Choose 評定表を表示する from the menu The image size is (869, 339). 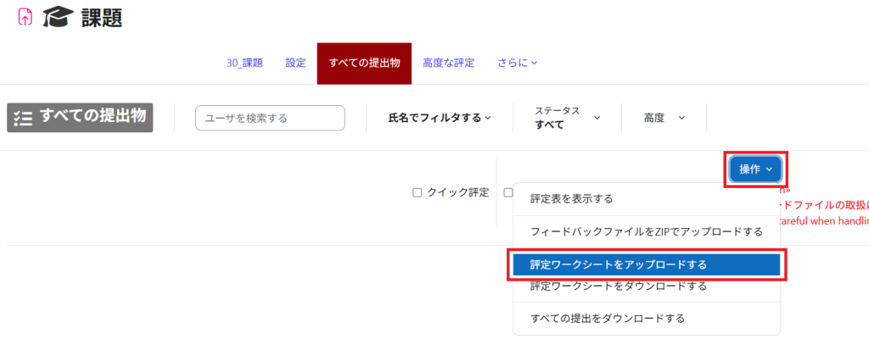click(x=647, y=199)
